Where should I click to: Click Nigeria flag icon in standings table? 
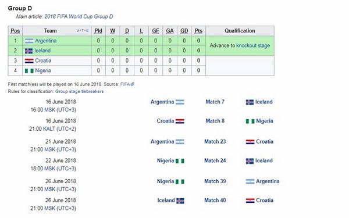coord(29,71)
